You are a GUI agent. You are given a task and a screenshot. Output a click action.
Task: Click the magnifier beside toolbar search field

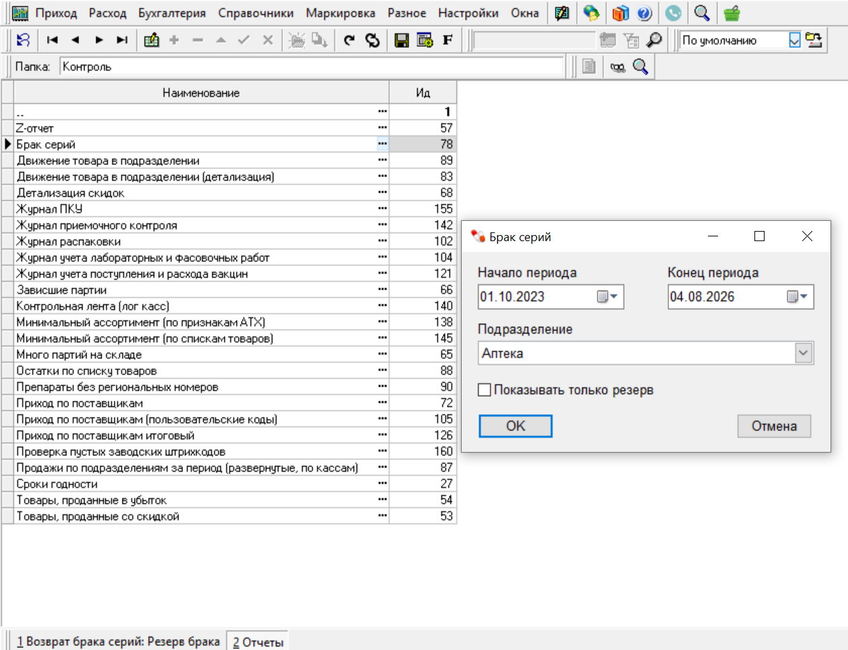coord(653,40)
